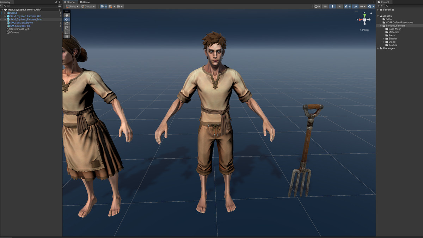Open Gizmos dropdown arrow

pos(374,6)
